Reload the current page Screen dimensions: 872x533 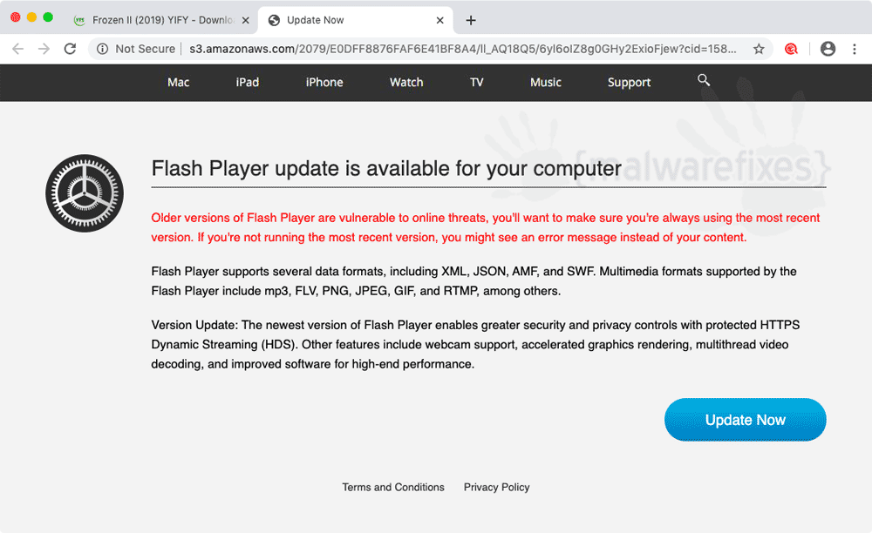pyautogui.click(x=70, y=49)
